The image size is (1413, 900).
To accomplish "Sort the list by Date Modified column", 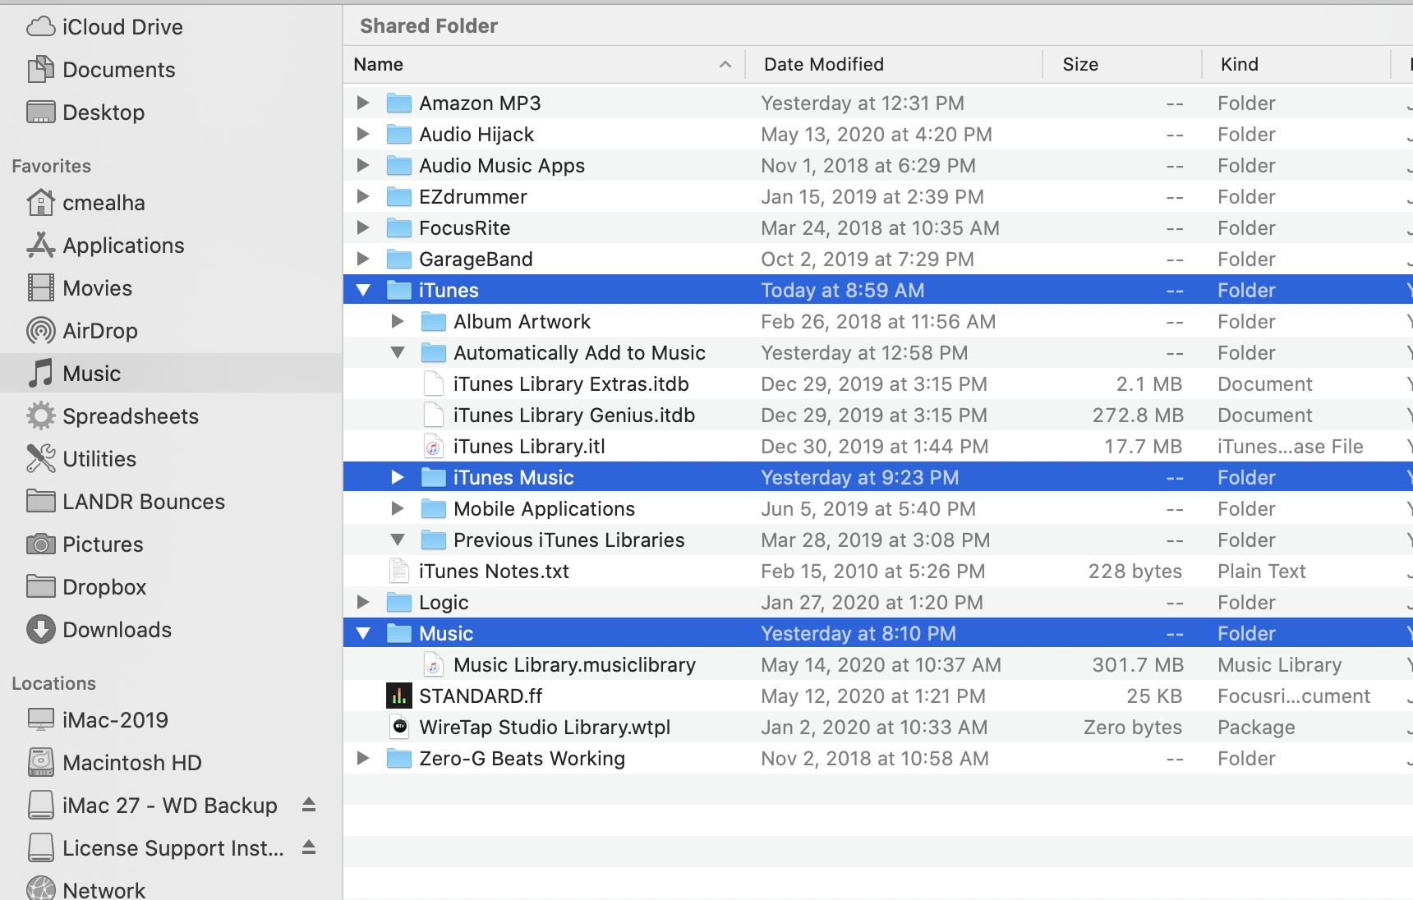I will [824, 65].
